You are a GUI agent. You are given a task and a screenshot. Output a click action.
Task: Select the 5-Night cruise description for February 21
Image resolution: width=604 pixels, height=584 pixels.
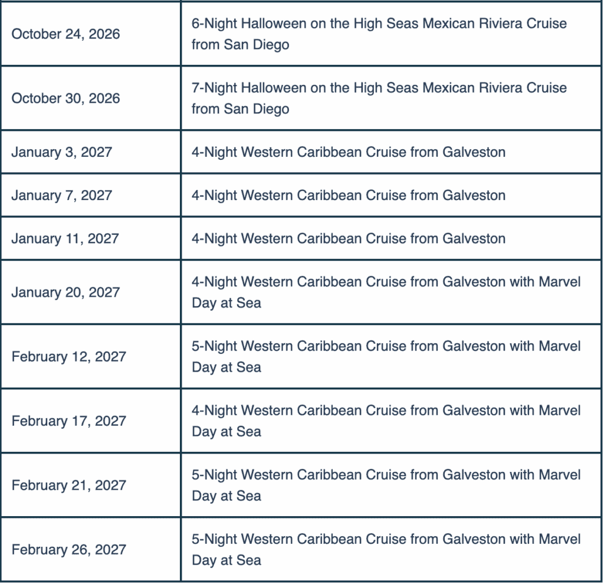point(386,485)
